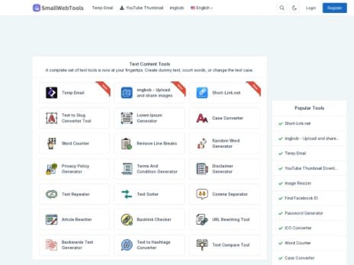Click the Short-Link.net card icon
This screenshot has width=354, height=265.
(x=202, y=92)
